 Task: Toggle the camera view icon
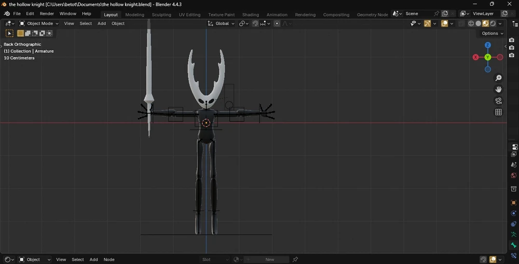click(x=498, y=101)
